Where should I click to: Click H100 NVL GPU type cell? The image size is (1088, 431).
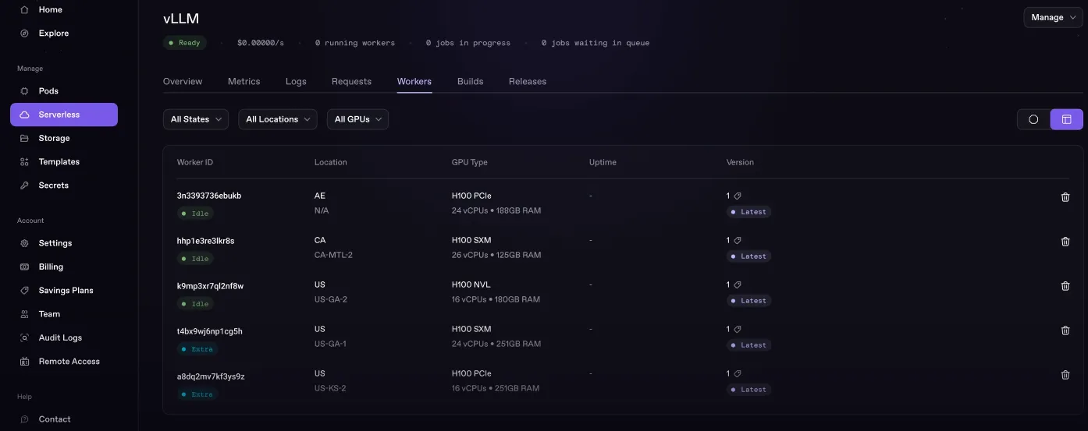[x=471, y=284]
